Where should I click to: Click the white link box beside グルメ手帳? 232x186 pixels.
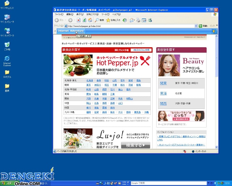coord(141,50)
